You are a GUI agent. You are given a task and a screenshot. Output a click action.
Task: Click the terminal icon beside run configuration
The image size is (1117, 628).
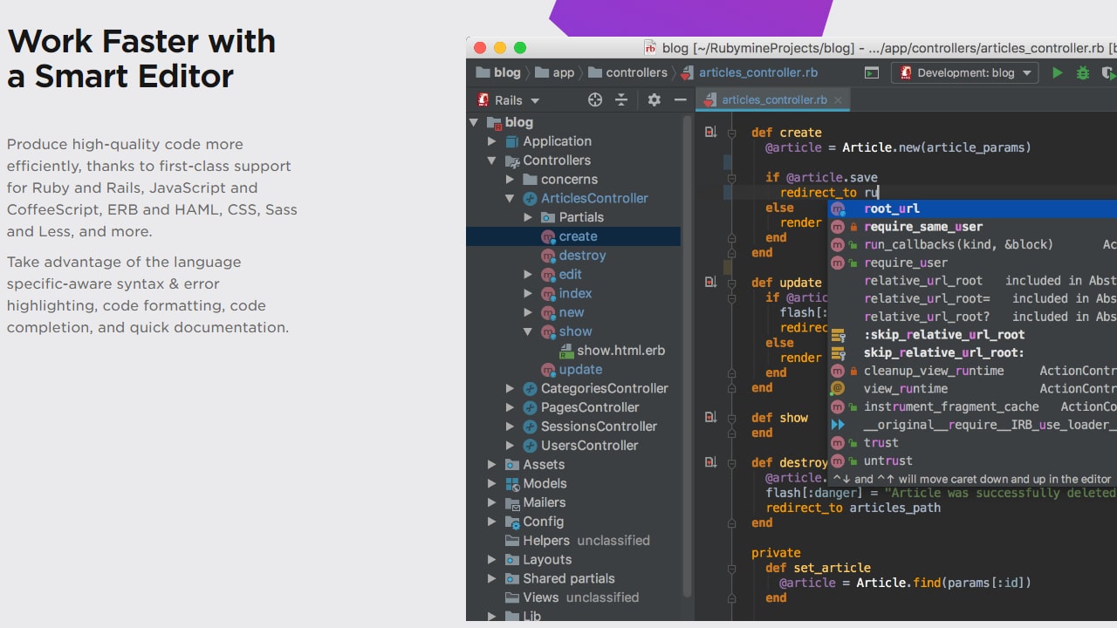tap(872, 73)
